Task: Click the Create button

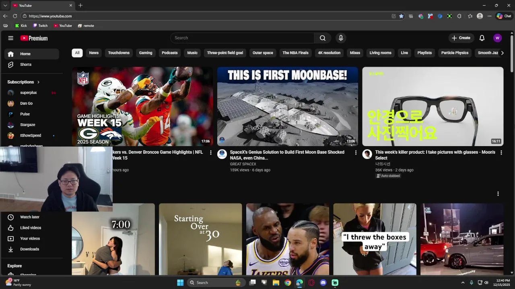Action: (x=461, y=38)
